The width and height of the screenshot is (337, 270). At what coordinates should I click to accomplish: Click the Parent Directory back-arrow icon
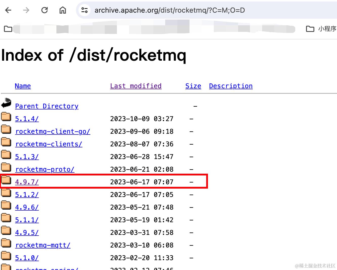(x=6, y=103)
